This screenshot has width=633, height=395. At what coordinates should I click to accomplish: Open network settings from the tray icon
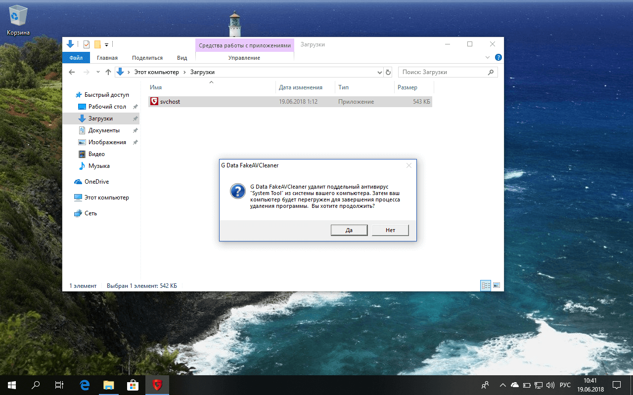[x=539, y=385]
